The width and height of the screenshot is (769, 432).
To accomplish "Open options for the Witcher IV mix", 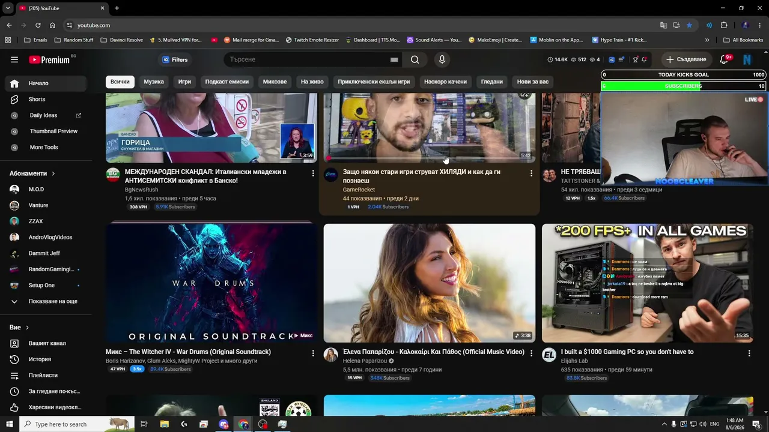I will tap(312, 353).
